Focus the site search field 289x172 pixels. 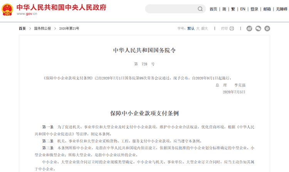tap(175, 9)
